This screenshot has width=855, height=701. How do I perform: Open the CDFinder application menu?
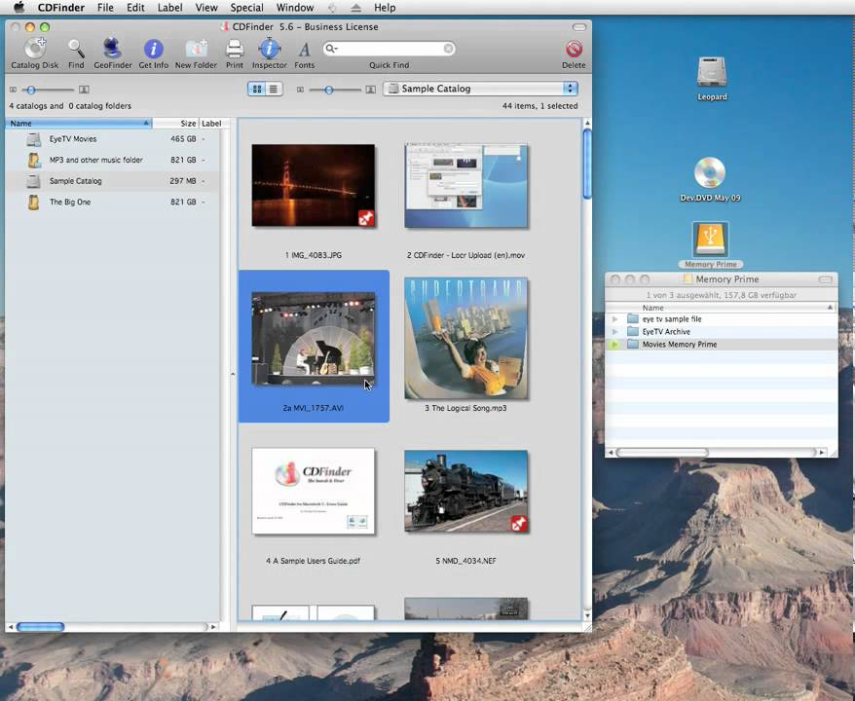click(61, 8)
